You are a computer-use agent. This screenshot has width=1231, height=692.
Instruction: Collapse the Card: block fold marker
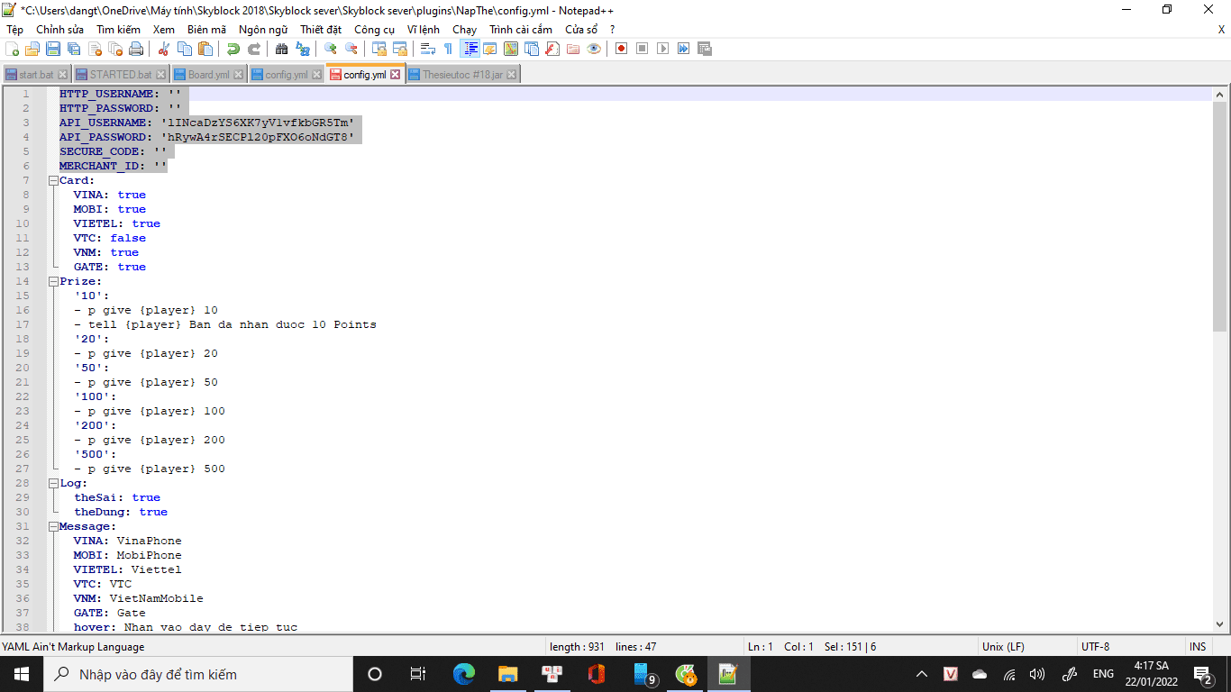(53, 180)
